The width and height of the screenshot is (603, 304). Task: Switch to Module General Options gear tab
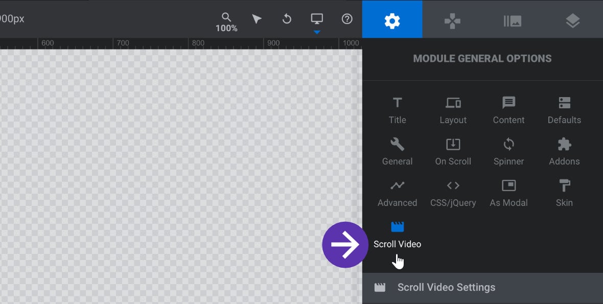[392, 19]
